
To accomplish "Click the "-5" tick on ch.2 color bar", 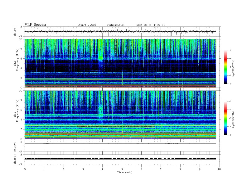I will tap(230, 118).
